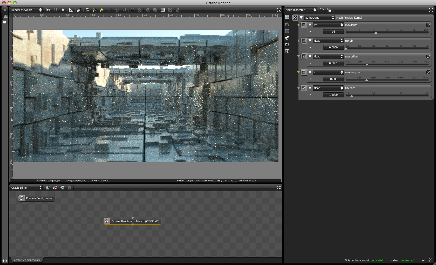Restart the render with the rewind button

pyautogui.click(x=48, y=10)
